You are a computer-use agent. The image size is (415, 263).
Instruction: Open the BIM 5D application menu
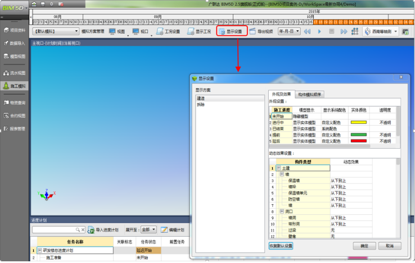click(15, 8)
